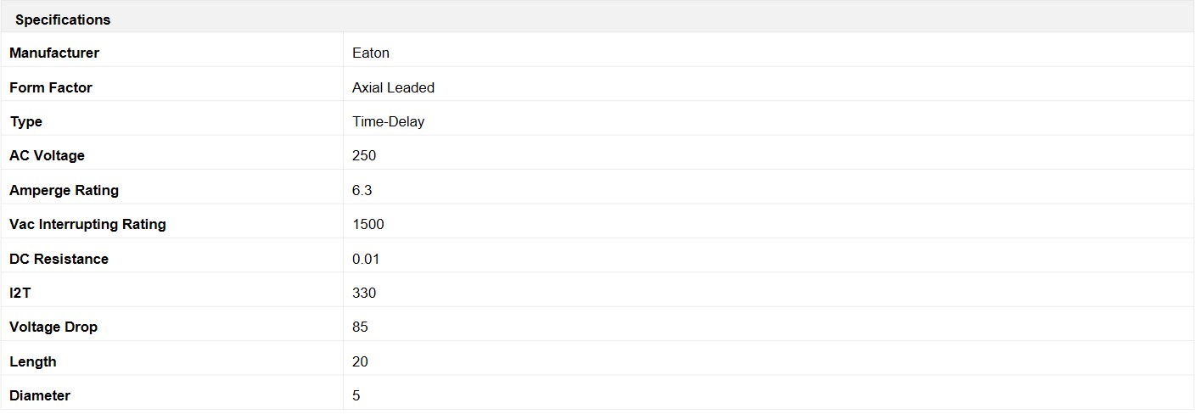The height and width of the screenshot is (414, 1195).
Task: Click the 0.01 resistance value
Action: point(366,259)
